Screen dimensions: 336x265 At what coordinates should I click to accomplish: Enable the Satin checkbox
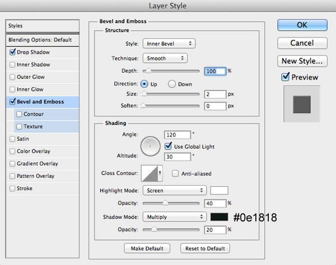12,139
